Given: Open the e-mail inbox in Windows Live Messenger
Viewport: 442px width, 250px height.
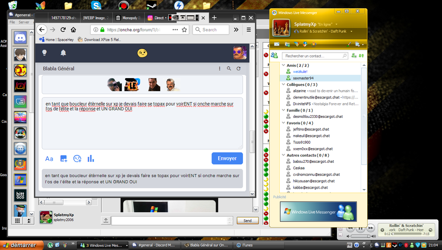Looking at the screenshot, I should tap(277, 44).
